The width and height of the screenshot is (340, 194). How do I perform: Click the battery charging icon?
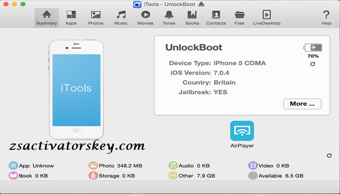(312, 48)
